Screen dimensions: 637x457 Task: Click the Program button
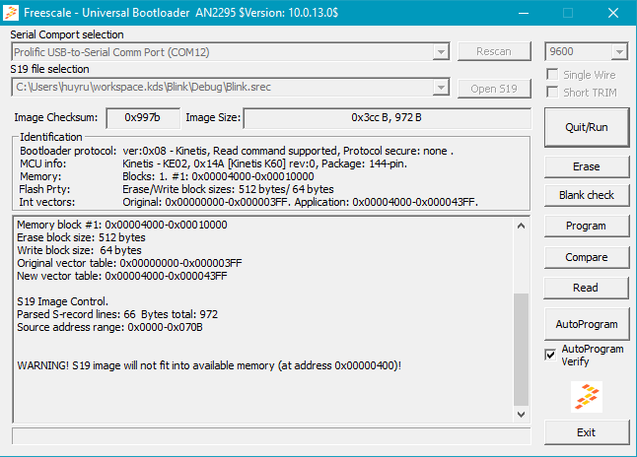click(587, 226)
